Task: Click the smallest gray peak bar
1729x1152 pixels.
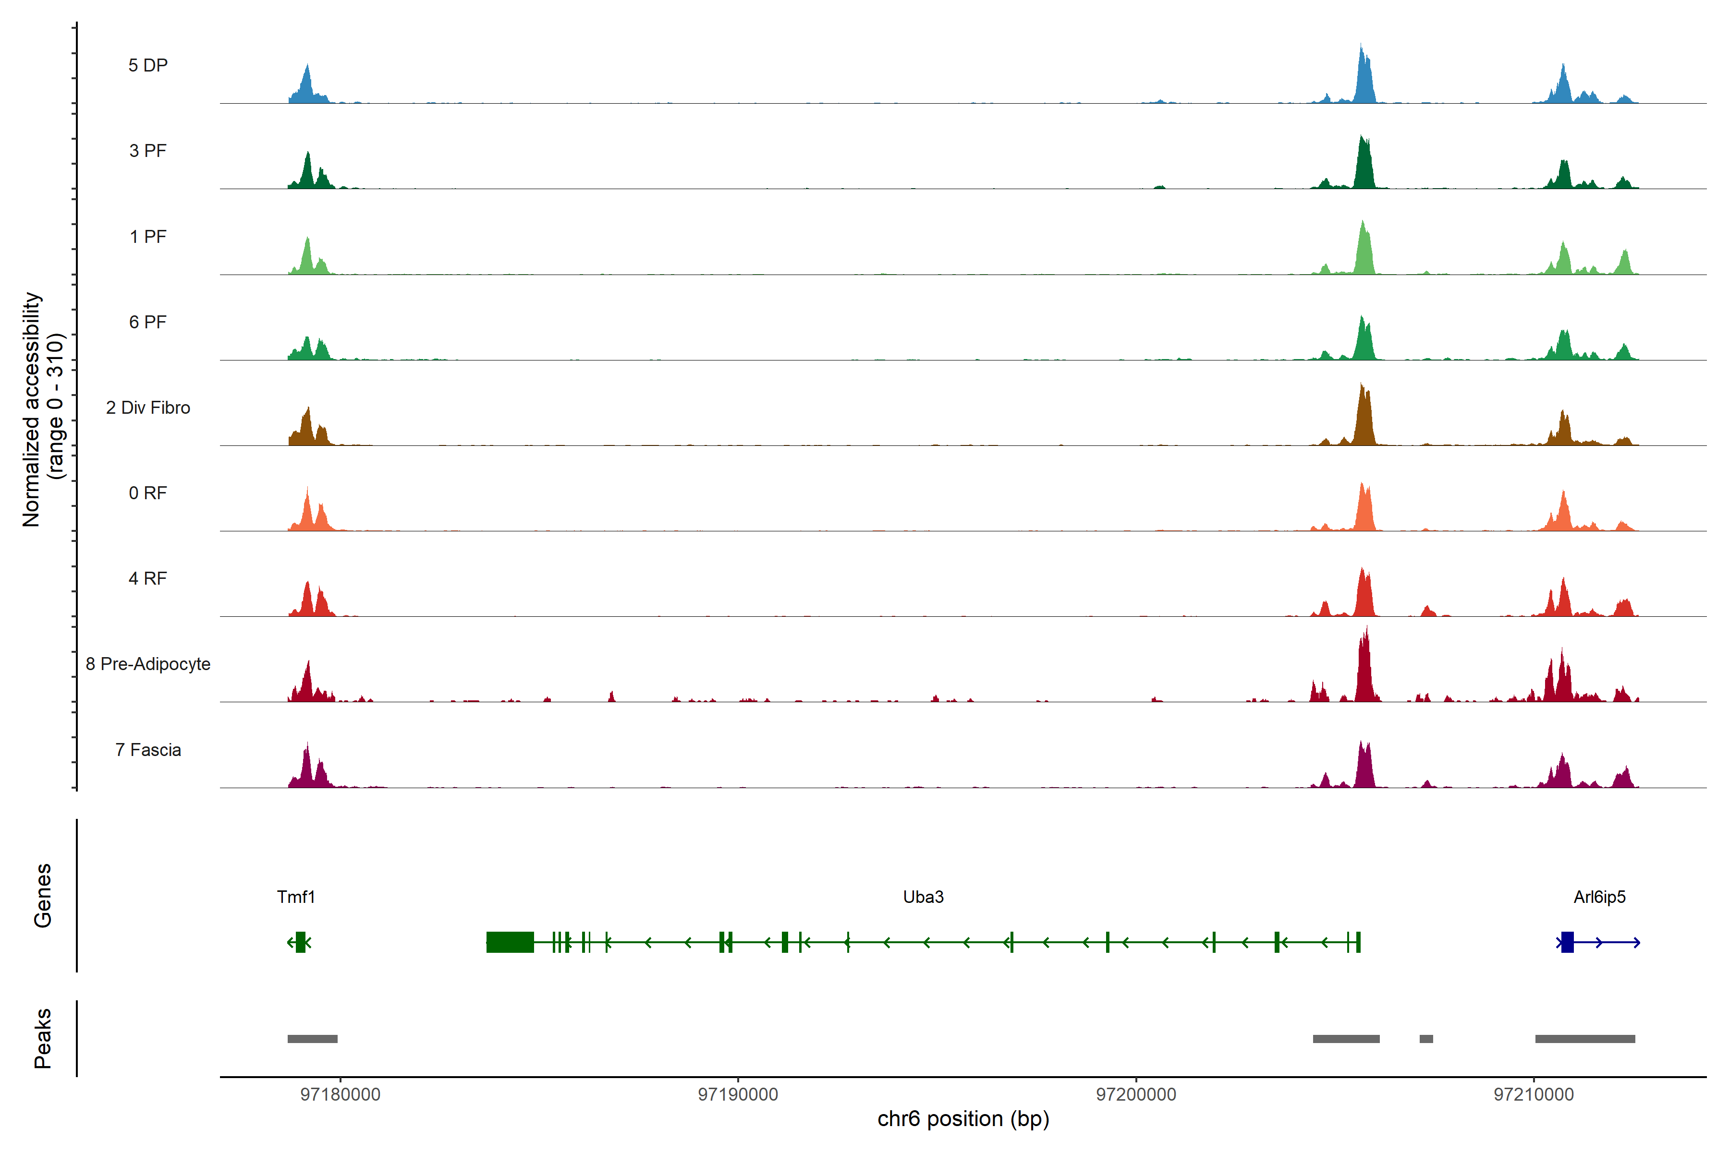Action: 1425,1039
